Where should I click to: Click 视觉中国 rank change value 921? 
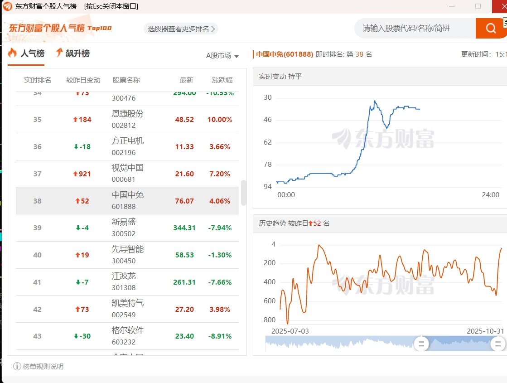(x=82, y=174)
